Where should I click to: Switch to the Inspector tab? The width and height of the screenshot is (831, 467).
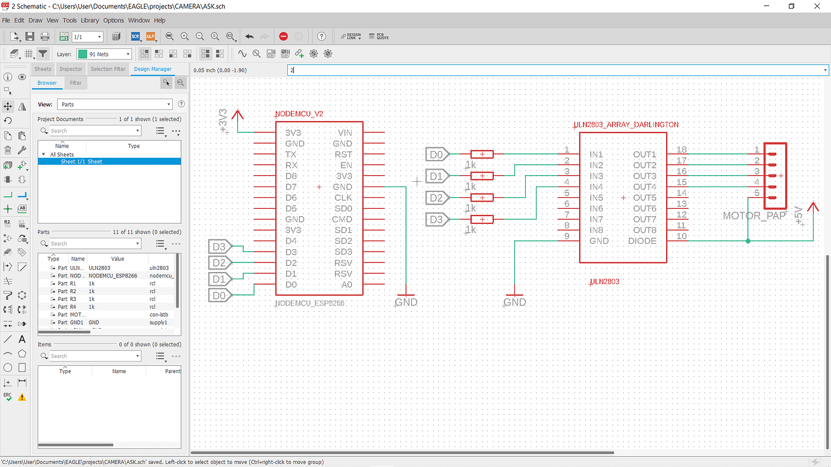tap(71, 69)
